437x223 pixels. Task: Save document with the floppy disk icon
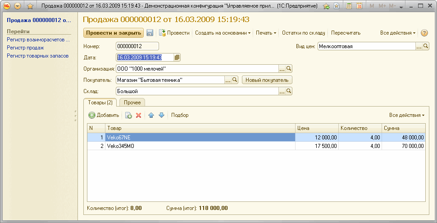(x=150, y=33)
